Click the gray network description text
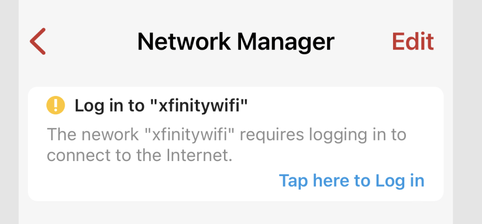Screen dimensions: 482x224 [x=226, y=145]
